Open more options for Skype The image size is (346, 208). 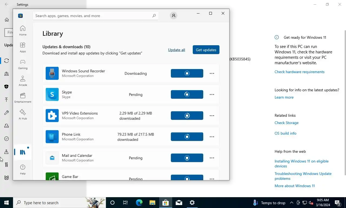(x=212, y=95)
